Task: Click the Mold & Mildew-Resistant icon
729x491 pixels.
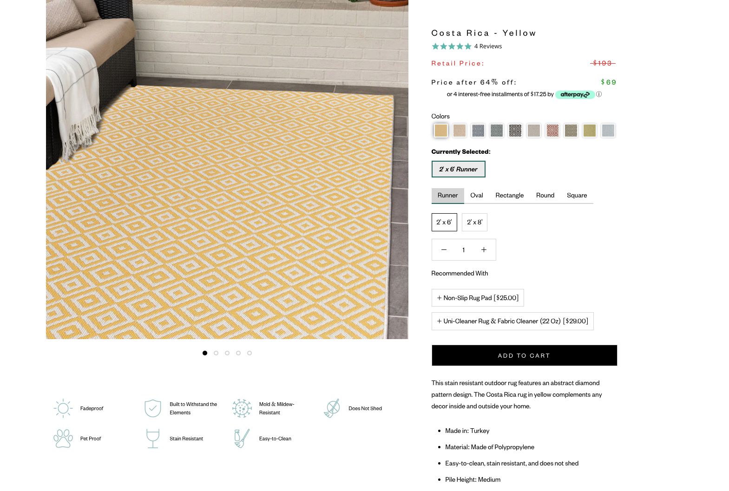Action: click(242, 408)
